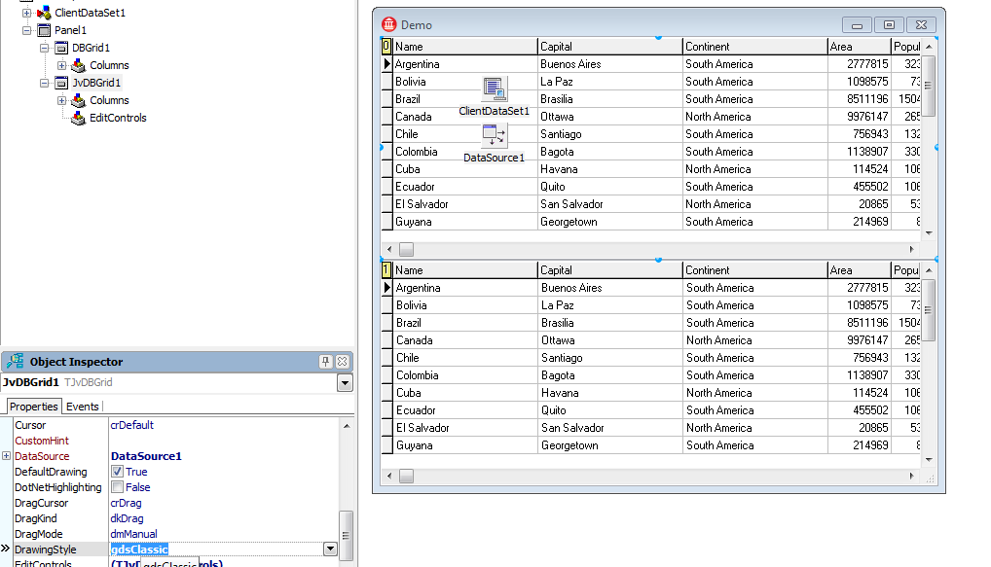Click the EditControls collection icon in tree
Viewport: 991px width, 567px height.
click(x=78, y=118)
